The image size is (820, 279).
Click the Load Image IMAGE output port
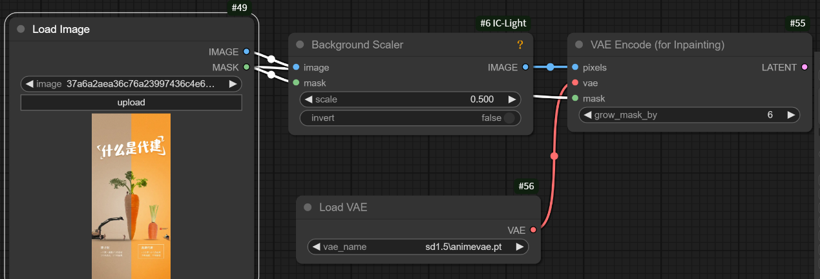point(246,52)
